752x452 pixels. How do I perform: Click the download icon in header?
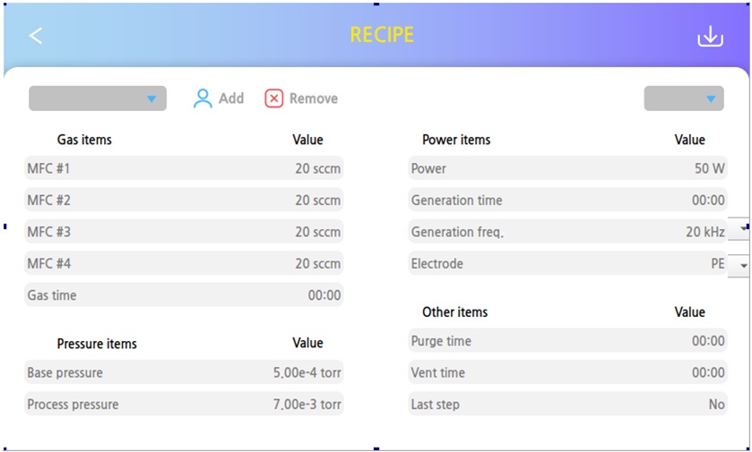(x=710, y=37)
